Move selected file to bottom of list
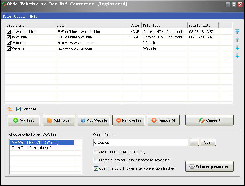This screenshot has width=245, height=186. (237, 56)
